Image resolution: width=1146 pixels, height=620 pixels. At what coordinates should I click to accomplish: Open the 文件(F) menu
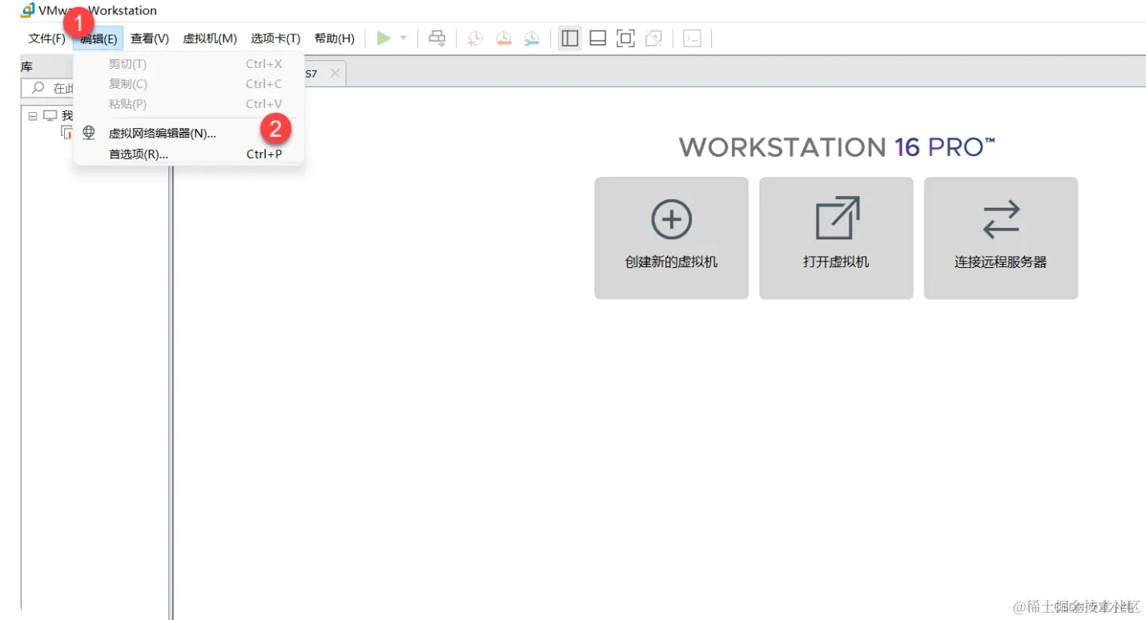pyautogui.click(x=46, y=38)
